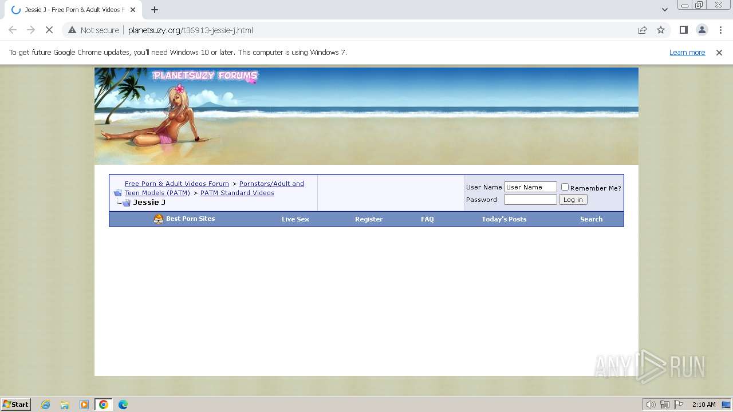Open the FAQ menu item
This screenshot has width=733, height=412.
[x=427, y=219]
